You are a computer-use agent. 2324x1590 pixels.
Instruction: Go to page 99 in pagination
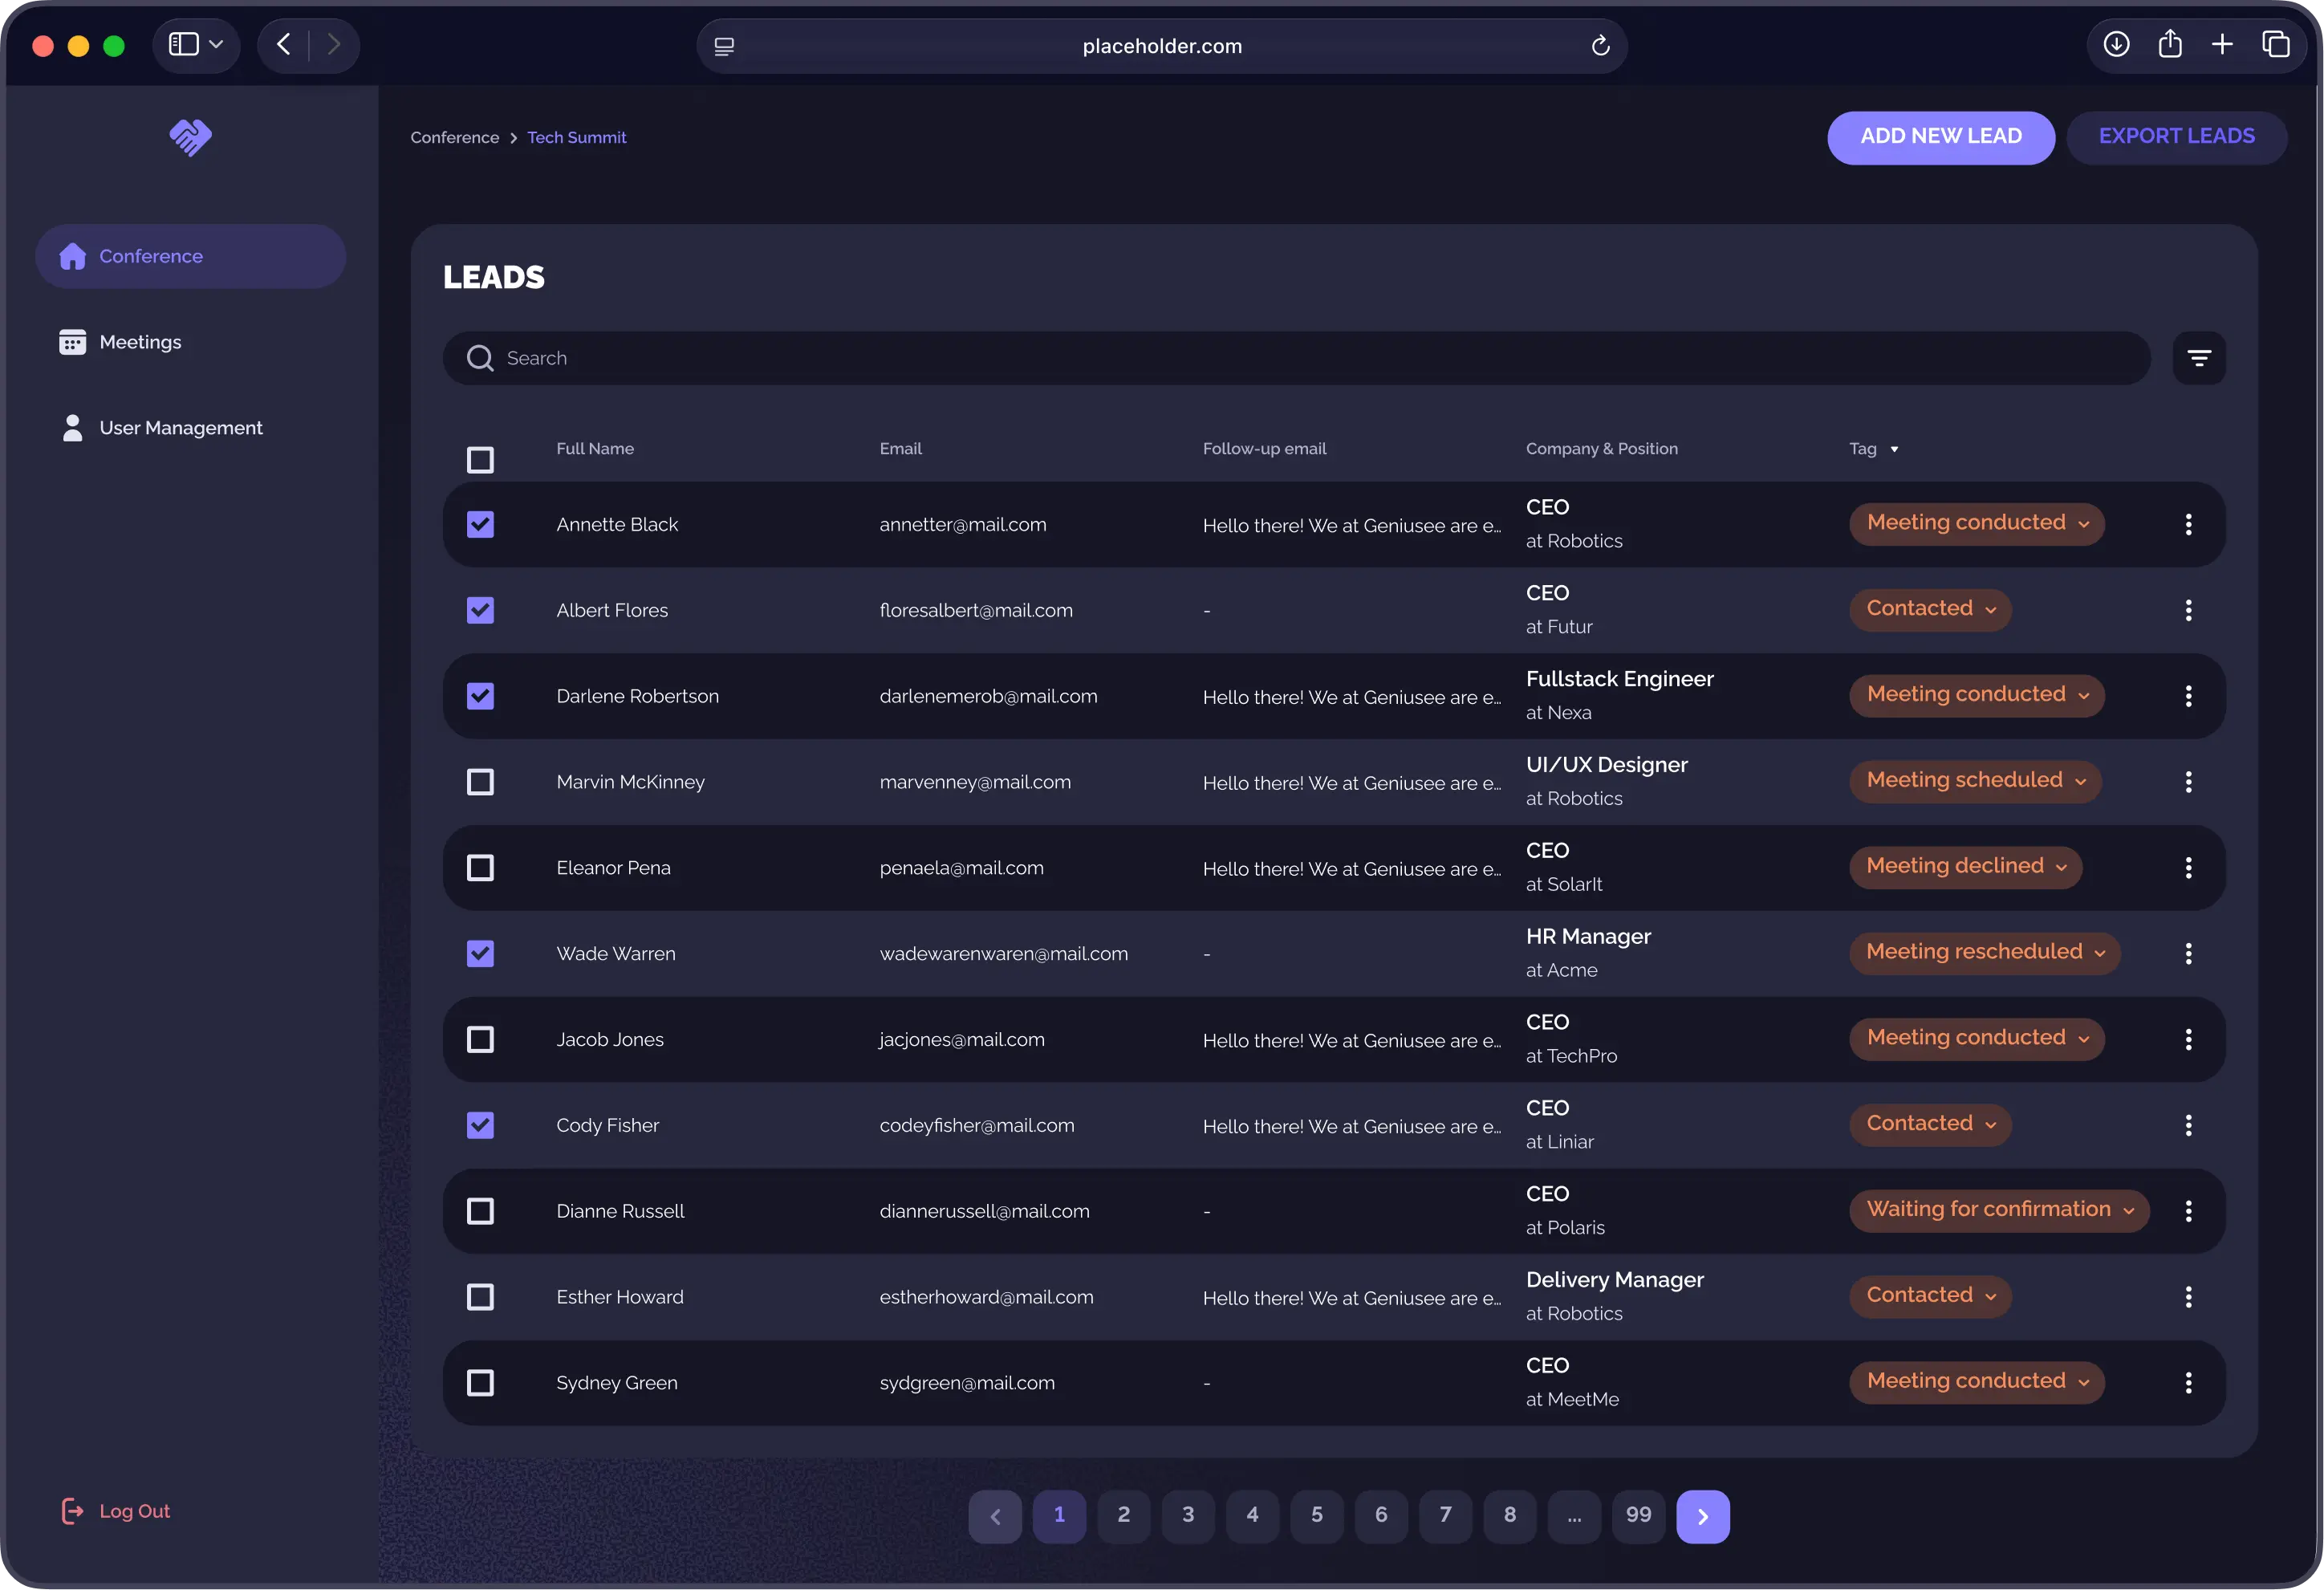1639,1516
